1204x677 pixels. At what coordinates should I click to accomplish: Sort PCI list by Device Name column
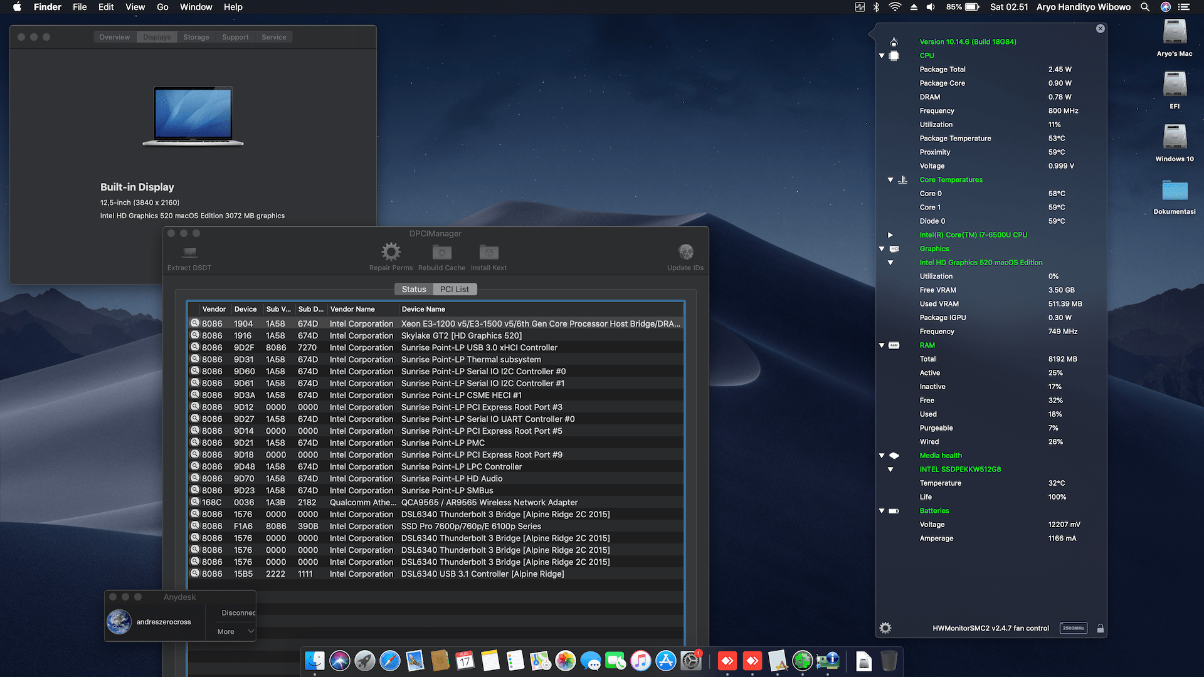[541, 309]
